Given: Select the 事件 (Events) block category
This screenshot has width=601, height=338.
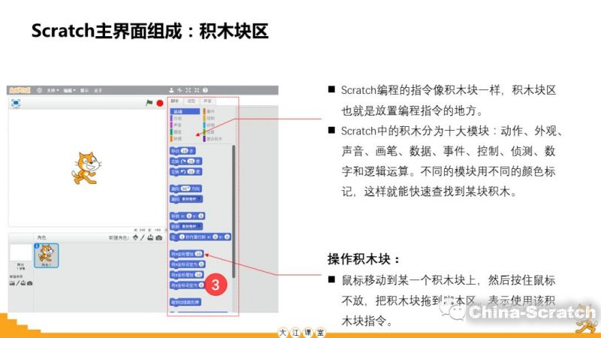Looking at the screenshot, I should tap(210, 110).
